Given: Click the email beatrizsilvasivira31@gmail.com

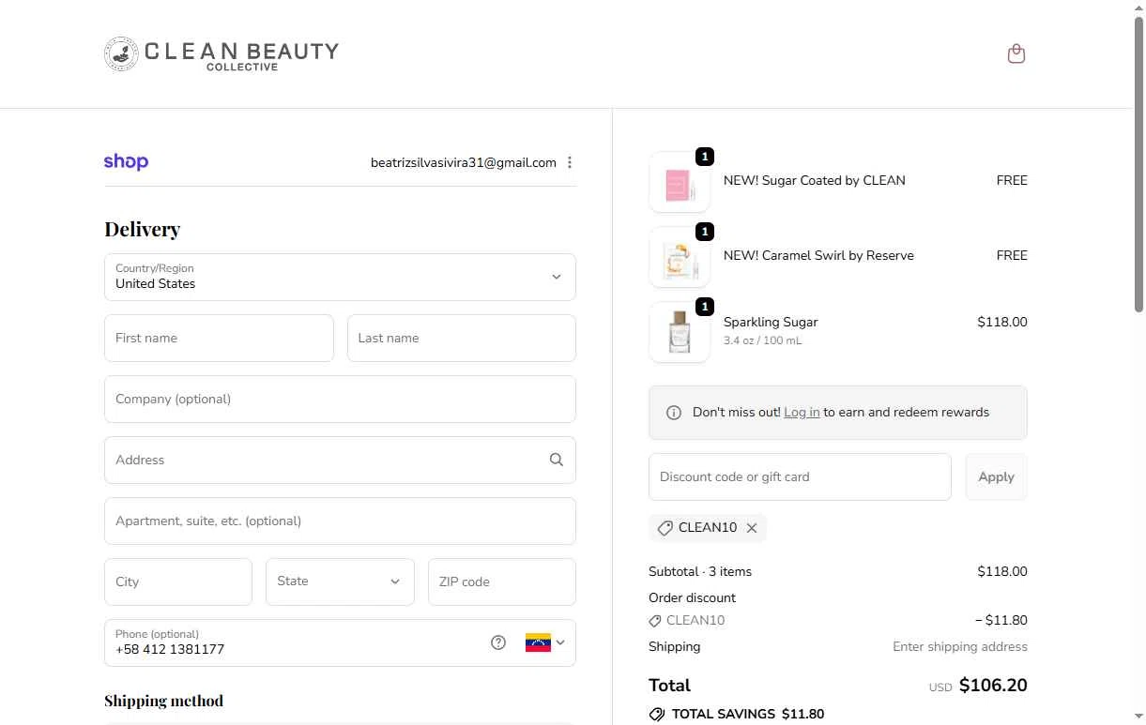Looking at the screenshot, I should click(x=464, y=162).
